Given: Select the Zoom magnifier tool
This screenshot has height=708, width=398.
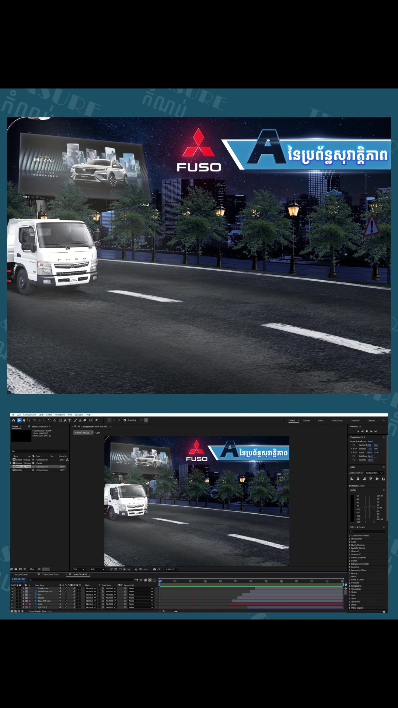Looking at the screenshot, I should point(28,420).
